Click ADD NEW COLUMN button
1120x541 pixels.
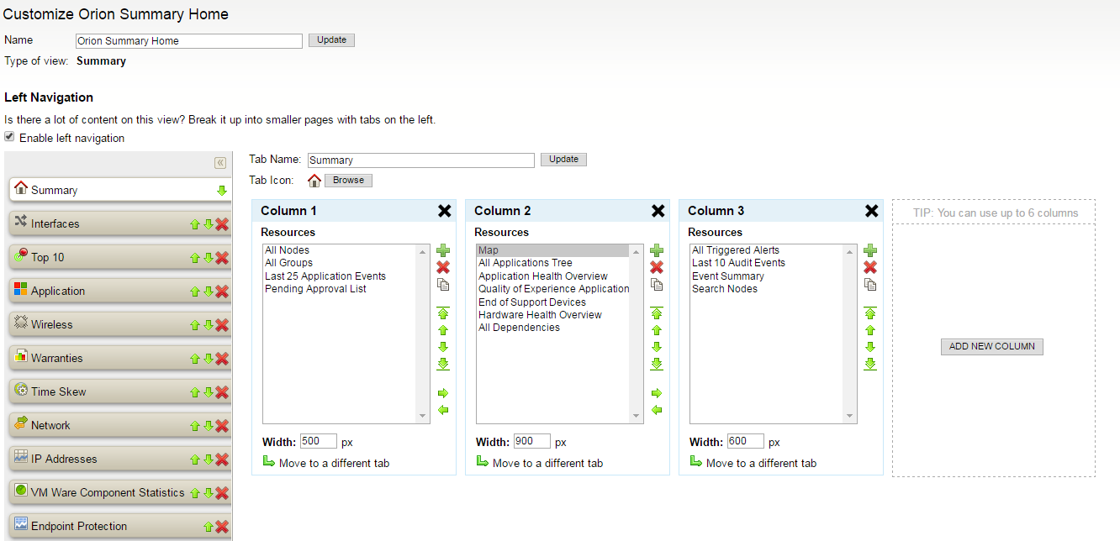tap(991, 347)
